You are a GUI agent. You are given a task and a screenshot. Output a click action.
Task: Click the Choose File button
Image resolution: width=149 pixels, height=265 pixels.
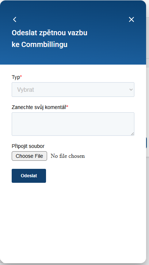coord(29,156)
